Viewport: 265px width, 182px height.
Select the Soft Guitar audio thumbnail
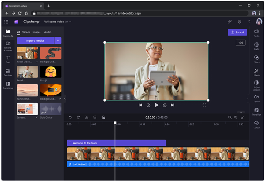click(x=51, y=109)
